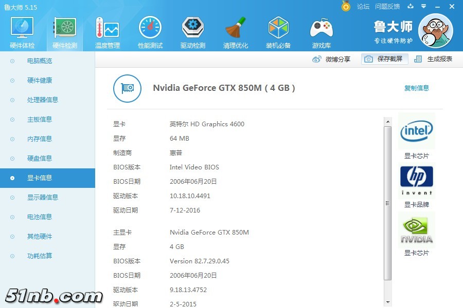Click 生成报表 generate report button
The image size is (463, 308).
[434, 59]
